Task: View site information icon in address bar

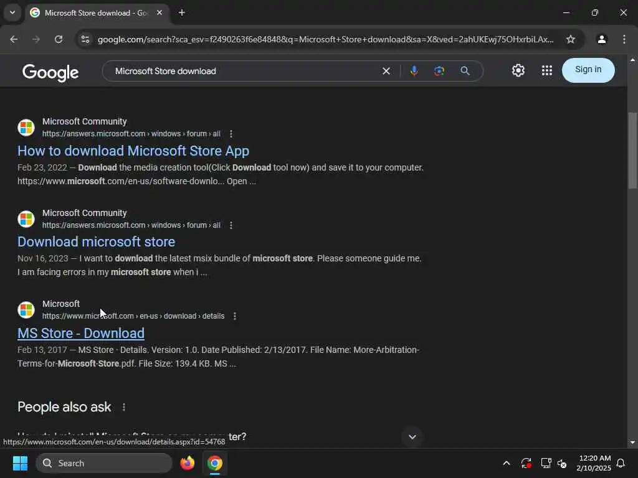Action: 85,39
